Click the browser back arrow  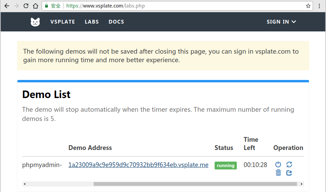[x=7, y=6]
